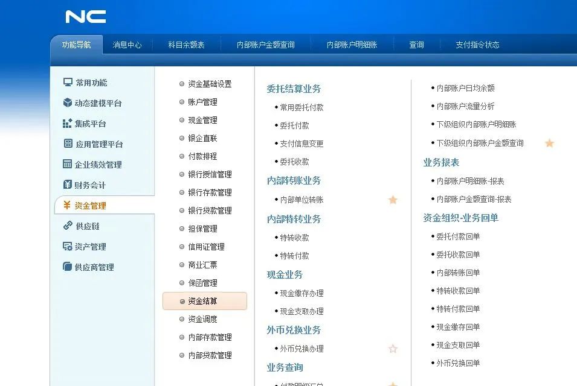
Task: Open 常用委托付款 link
Action: point(301,107)
